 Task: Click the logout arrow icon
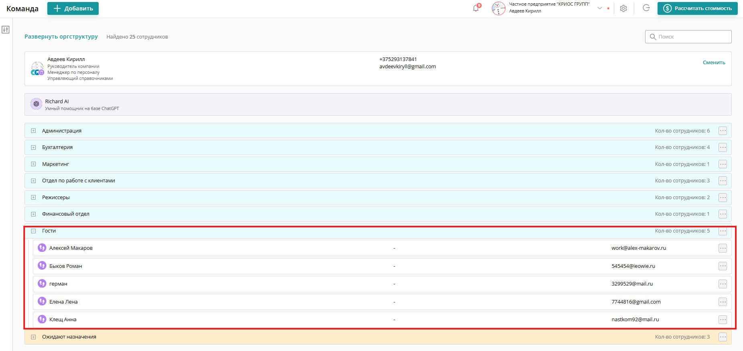coord(646,8)
